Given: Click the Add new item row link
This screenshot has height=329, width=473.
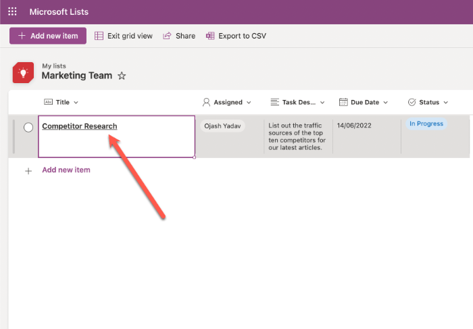Looking at the screenshot, I should 66,170.
